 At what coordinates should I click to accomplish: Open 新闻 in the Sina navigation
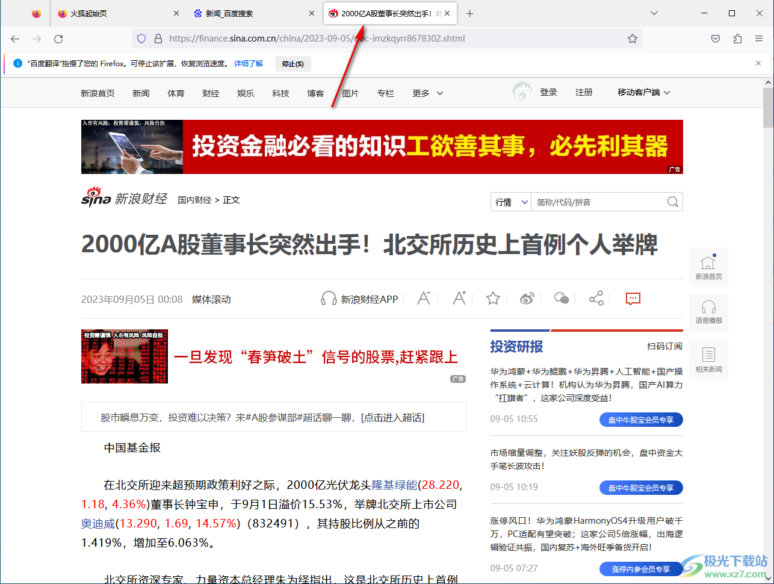coord(141,93)
